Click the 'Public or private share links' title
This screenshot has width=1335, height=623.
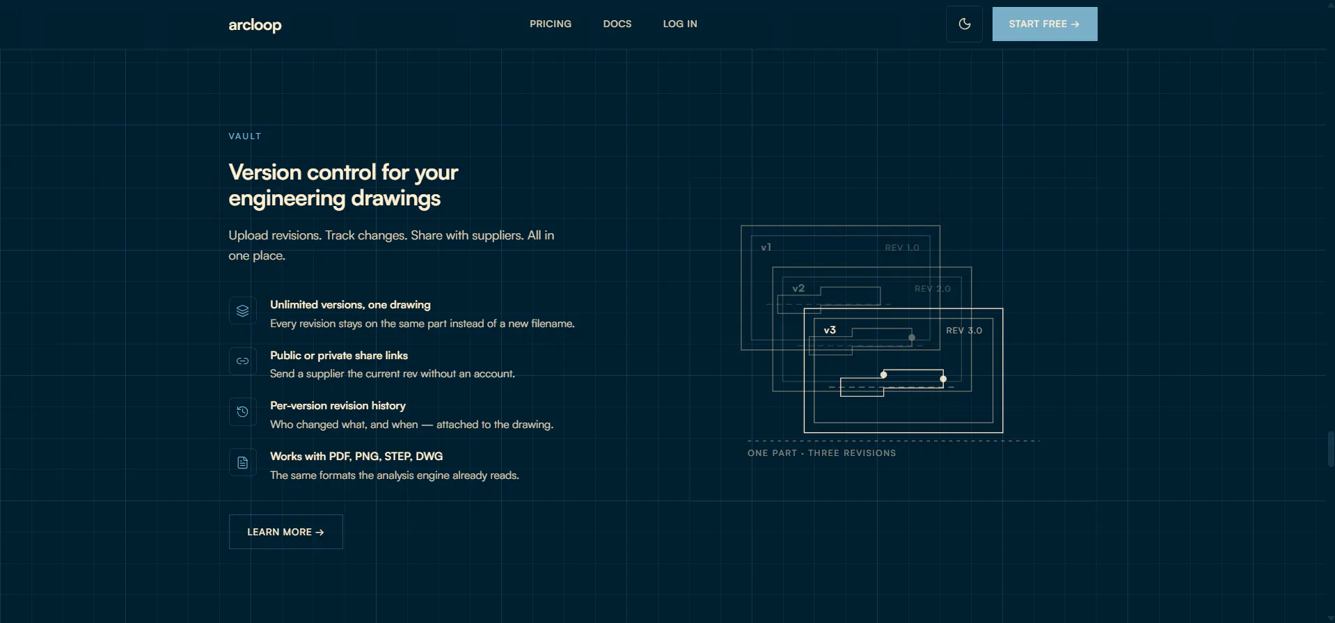coord(339,356)
